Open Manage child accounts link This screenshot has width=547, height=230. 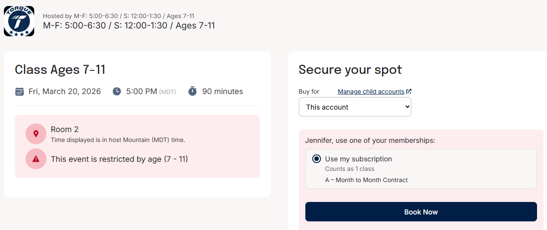(x=371, y=91)
